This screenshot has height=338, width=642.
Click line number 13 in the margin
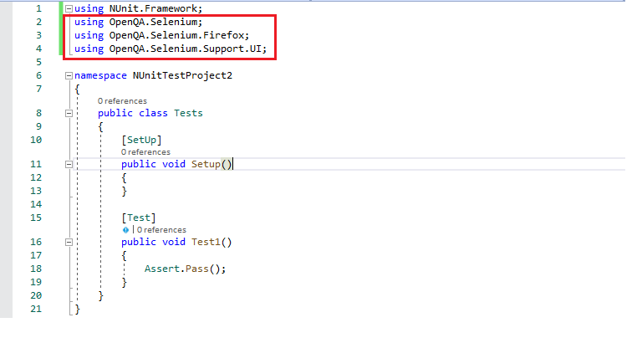[x=36, y=191]
